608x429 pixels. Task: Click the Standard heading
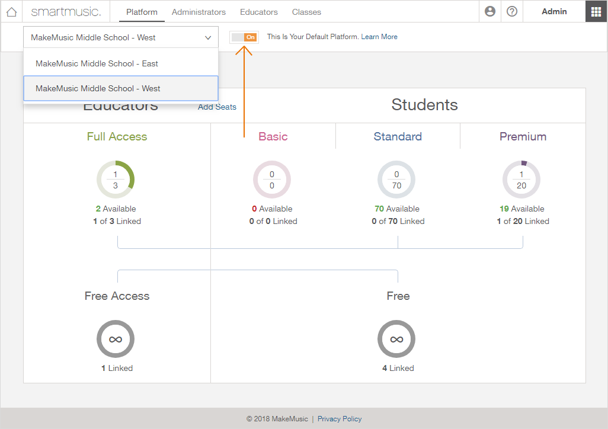coord(398,136)
